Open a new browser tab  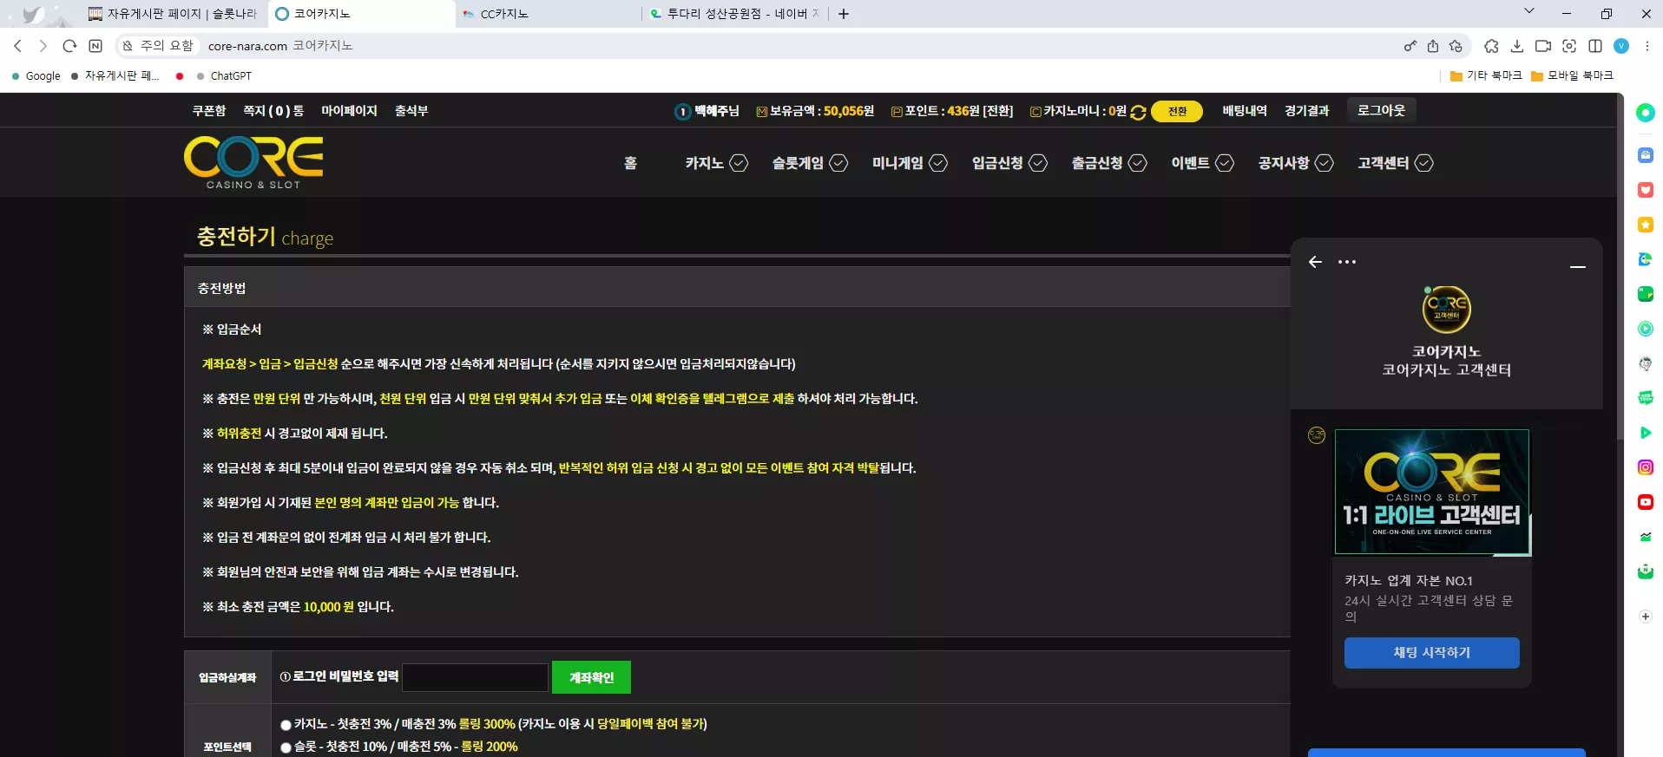pyautogui.click(x=844, y=14)
